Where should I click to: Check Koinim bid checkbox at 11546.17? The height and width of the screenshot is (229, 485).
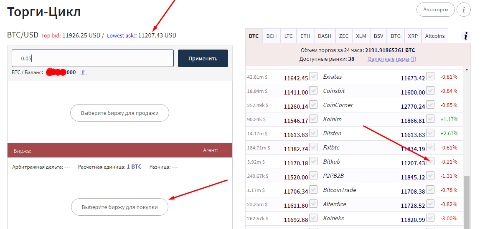pyautogui.click(x=313, y=119)
